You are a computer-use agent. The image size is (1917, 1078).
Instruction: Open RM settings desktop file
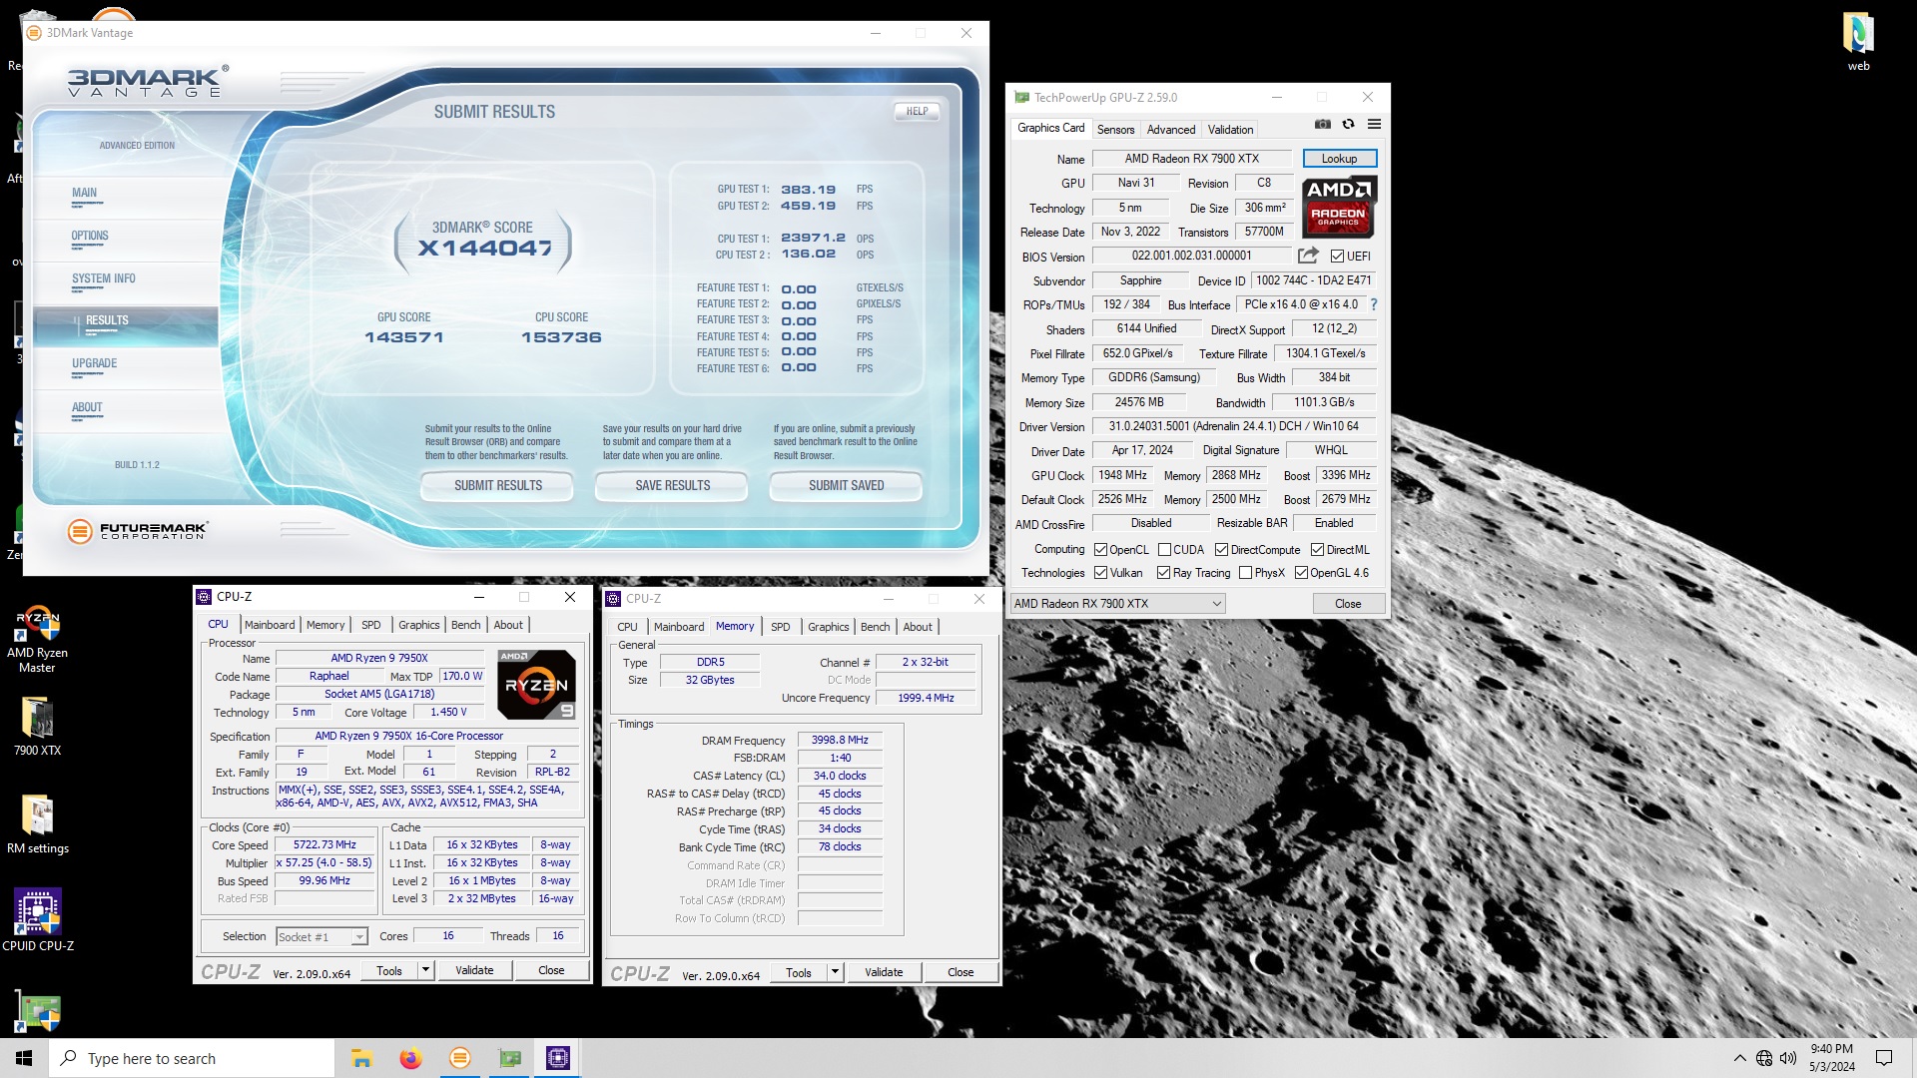(37, 824)
